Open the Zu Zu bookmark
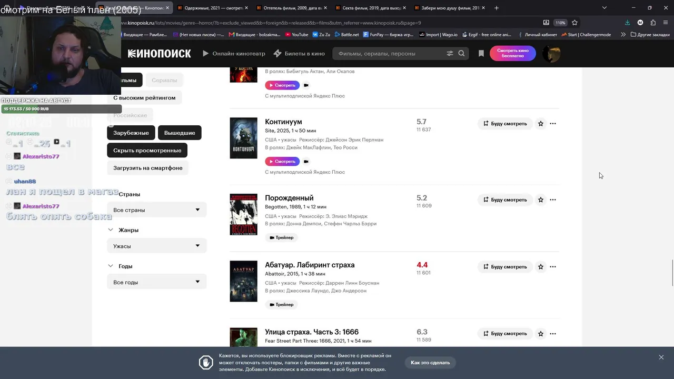 [x=321, y=35]
